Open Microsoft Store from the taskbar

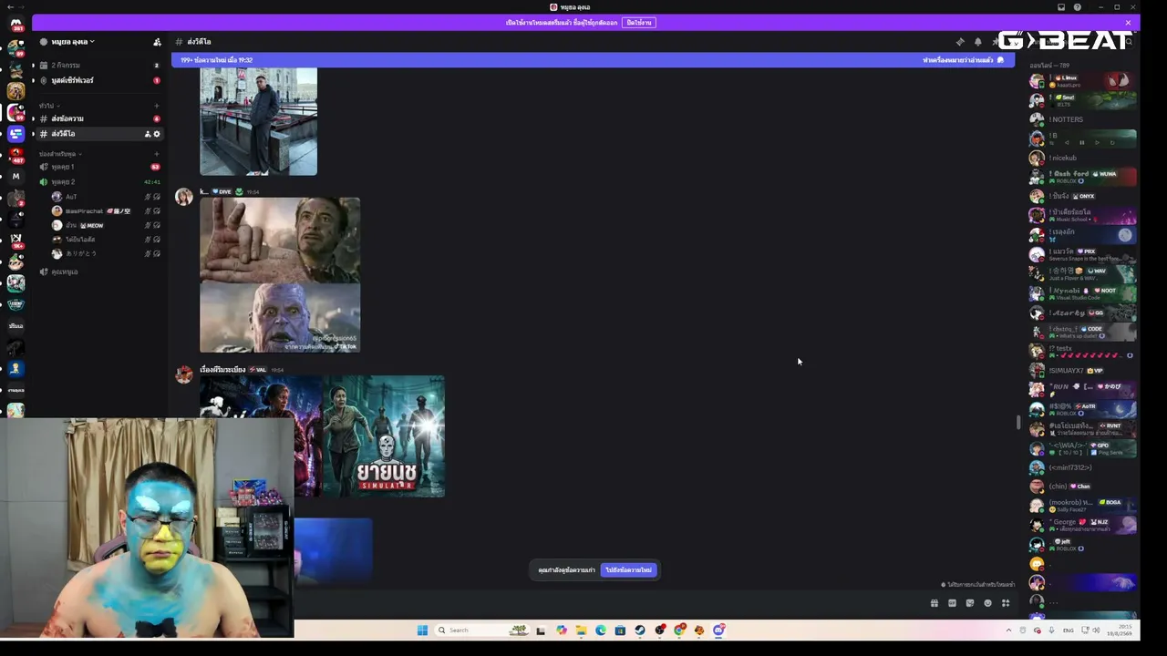pyautogui.click(x=620, y=630)
